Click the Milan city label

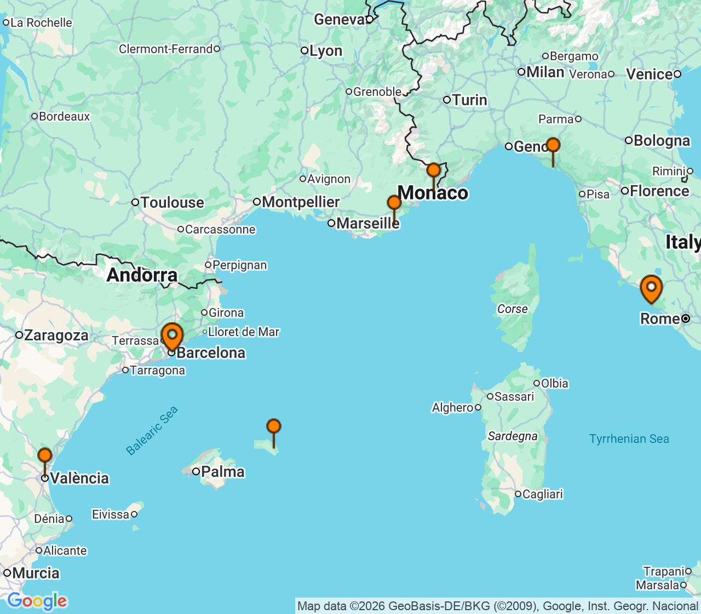pos(545,72)
